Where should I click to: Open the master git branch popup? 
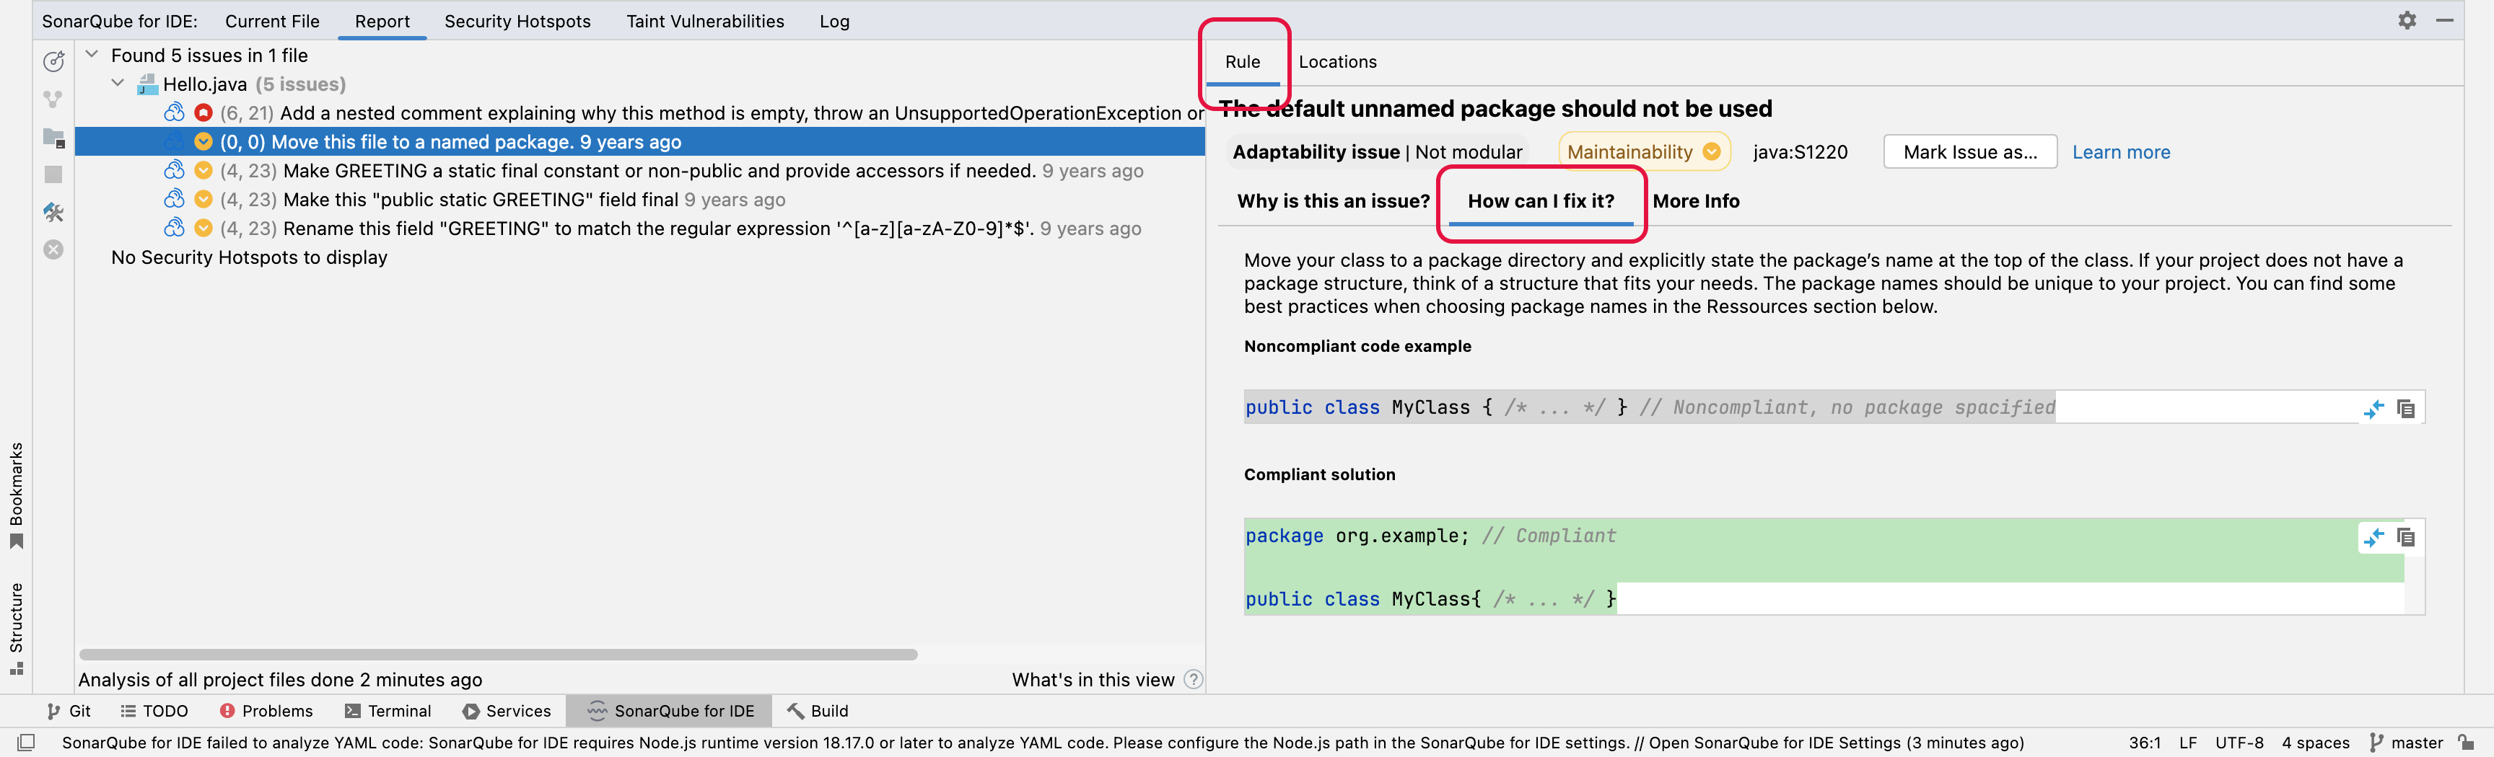click(x=2406, y=743)
